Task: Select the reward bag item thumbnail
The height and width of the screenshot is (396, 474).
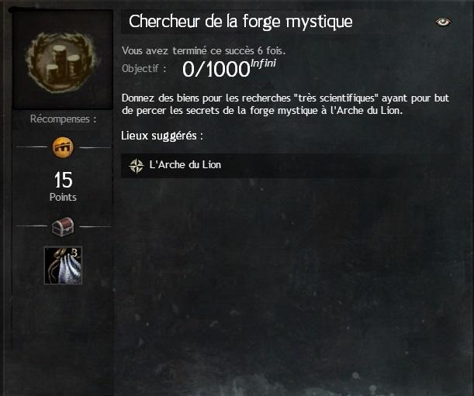Action: 63,265
